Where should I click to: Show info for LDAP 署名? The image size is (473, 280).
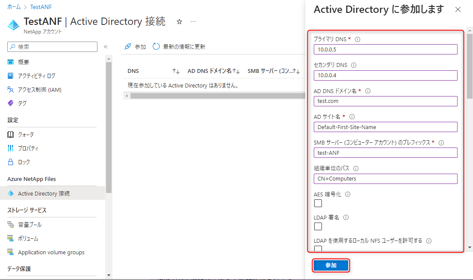point(346,217)
